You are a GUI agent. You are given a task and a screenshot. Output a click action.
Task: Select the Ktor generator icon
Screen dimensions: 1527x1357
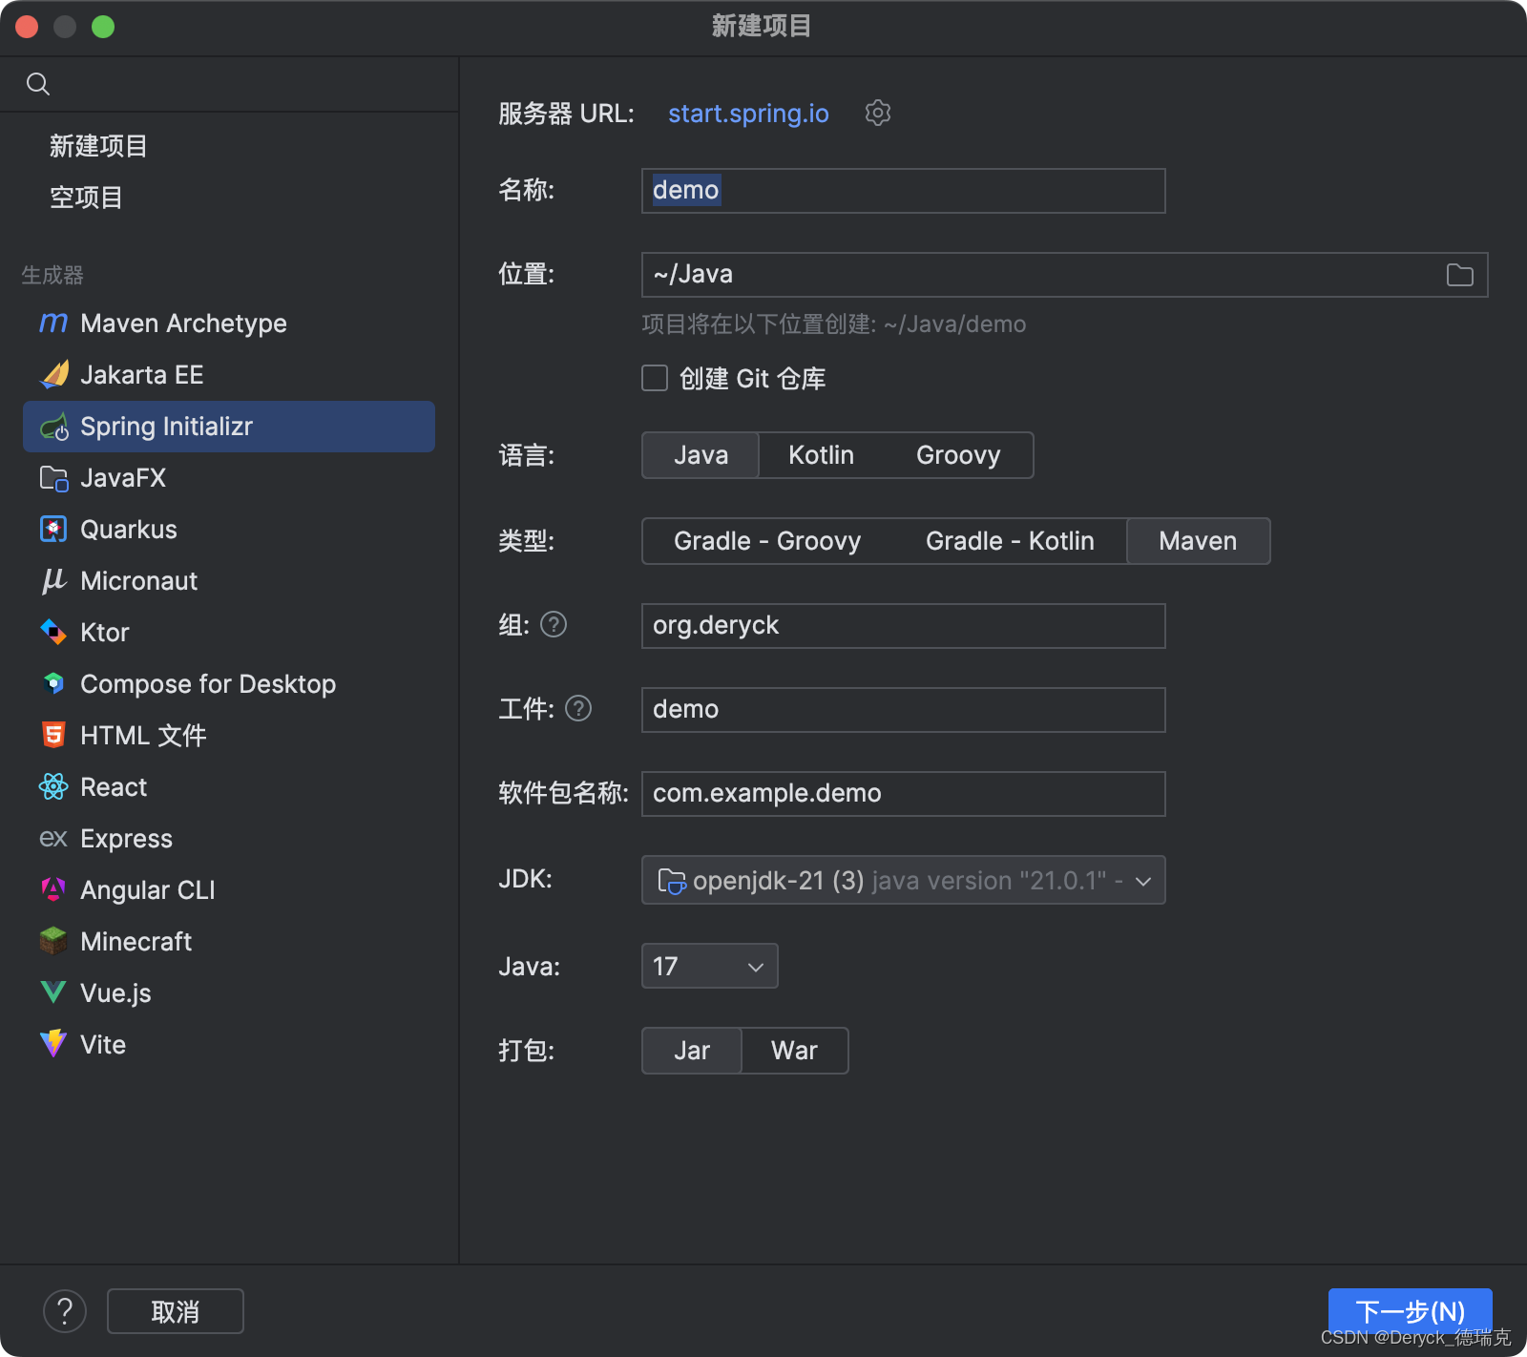pyautogui.click(x=53, y=632)
